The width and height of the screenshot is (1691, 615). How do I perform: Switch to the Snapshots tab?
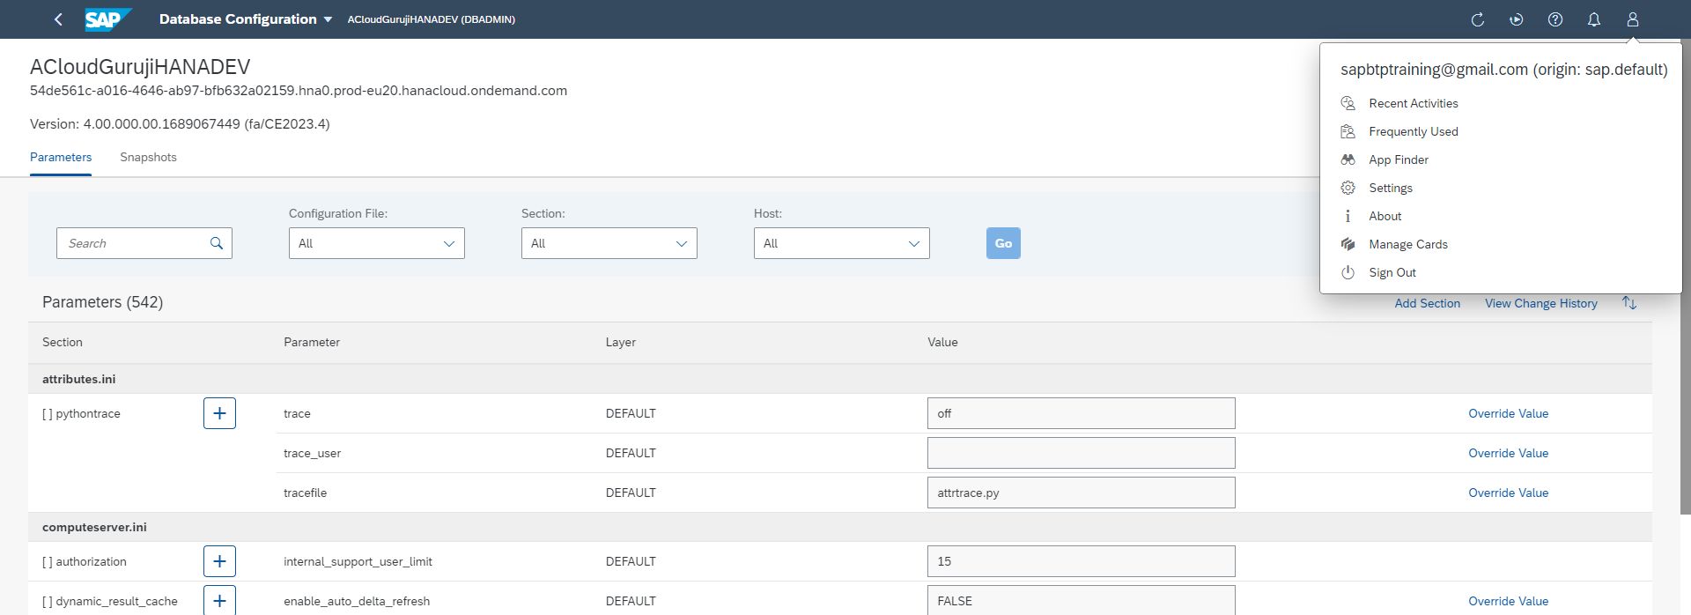coord(148,157)
